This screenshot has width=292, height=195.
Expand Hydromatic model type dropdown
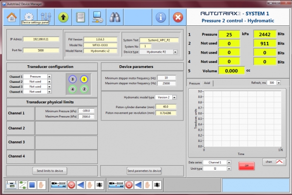pyautogui.click(x=174, y=97)
